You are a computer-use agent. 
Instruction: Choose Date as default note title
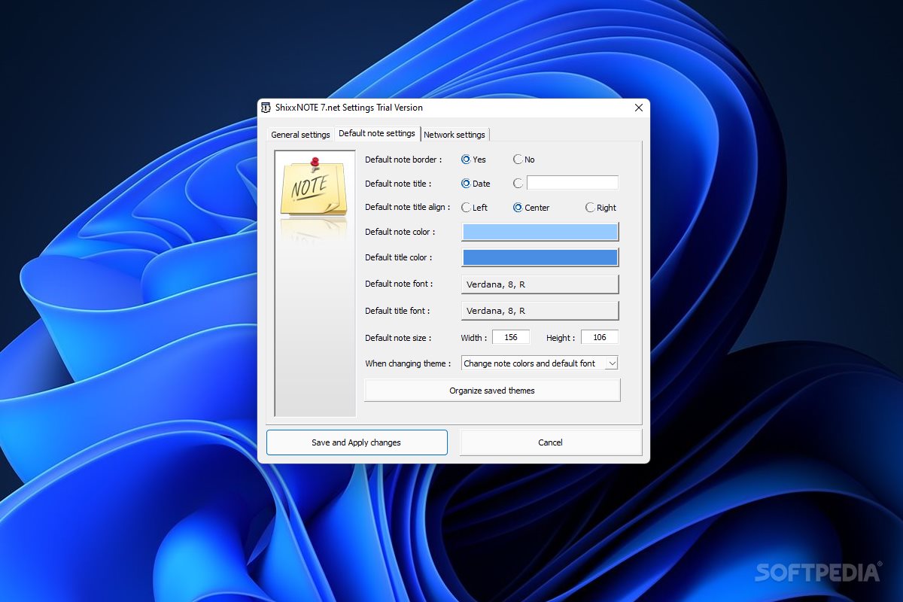click(475, 184)
